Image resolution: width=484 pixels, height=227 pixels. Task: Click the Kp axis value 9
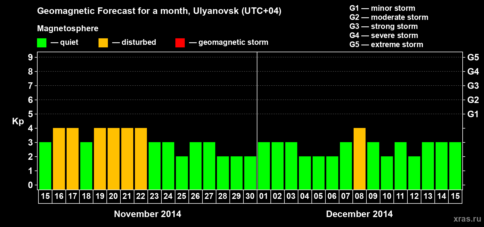30,57
